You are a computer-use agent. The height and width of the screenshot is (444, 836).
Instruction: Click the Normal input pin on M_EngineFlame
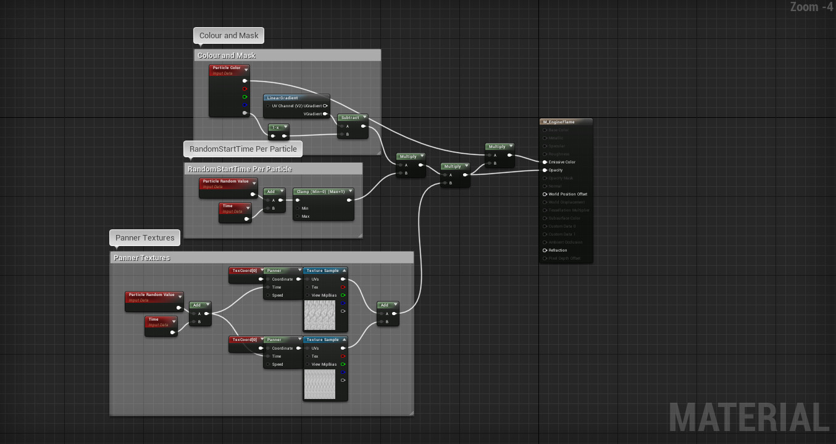(x=545, y=186)
